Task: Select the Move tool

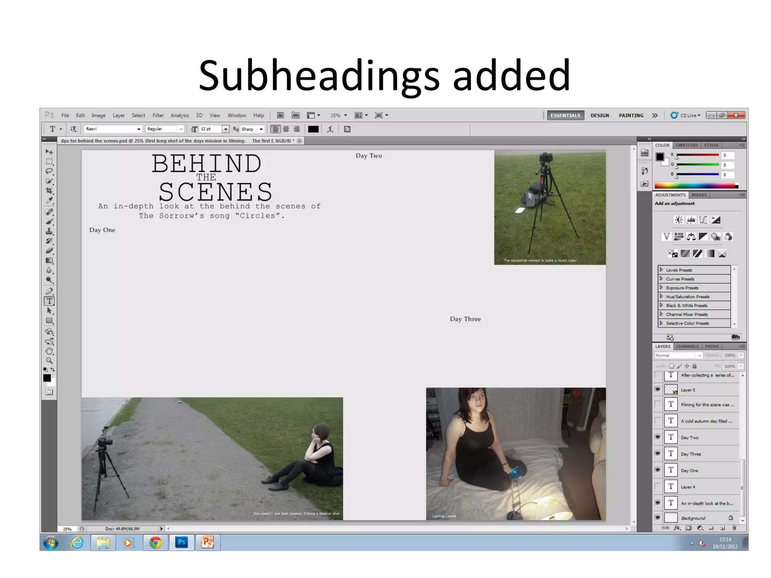Action: tap(49, 152)
